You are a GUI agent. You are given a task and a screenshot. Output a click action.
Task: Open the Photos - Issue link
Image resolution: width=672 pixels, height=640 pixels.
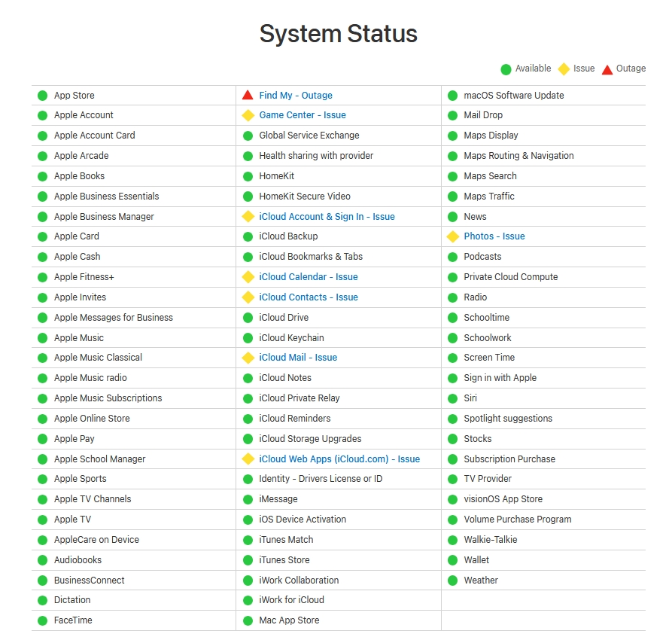[494, 236]
